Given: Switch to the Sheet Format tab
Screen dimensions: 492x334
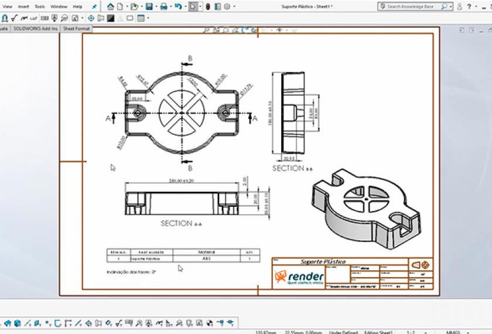Looking at the screenshot, I should pyautogui.click(x=77, y=29).
